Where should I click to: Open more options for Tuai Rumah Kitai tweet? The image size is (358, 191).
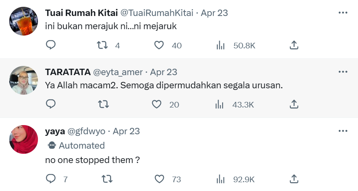tap(343, 13)
